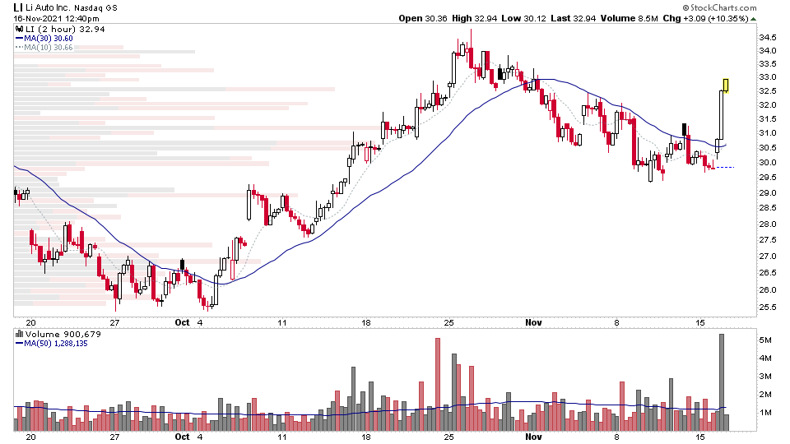This screenshot has height=444, width=790.
Task: Click the 'MA(50) 1,288,135' legend entry
Action: (56, 344)
